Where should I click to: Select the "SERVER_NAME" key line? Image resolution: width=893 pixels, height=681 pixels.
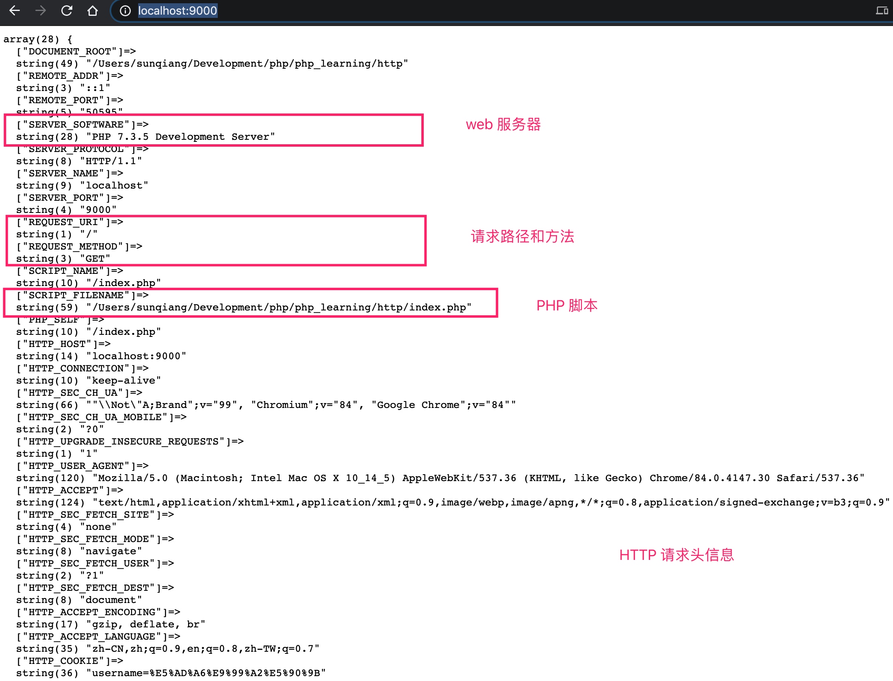[69, 174]
